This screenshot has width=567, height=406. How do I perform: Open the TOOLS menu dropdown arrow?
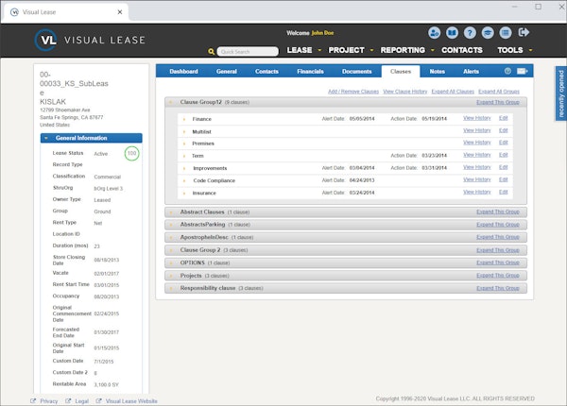point(530,50)
